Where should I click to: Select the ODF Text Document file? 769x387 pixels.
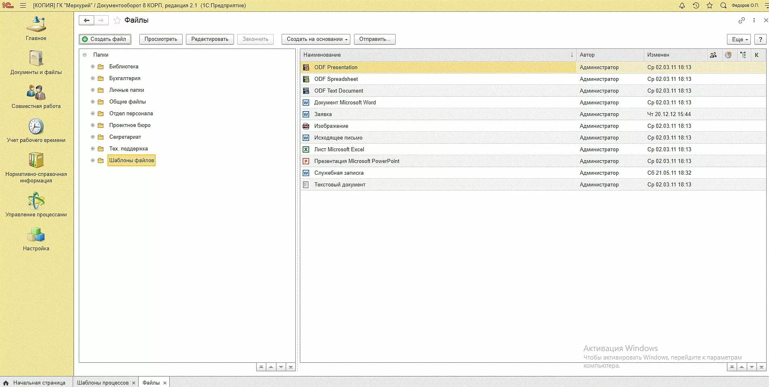533,91
